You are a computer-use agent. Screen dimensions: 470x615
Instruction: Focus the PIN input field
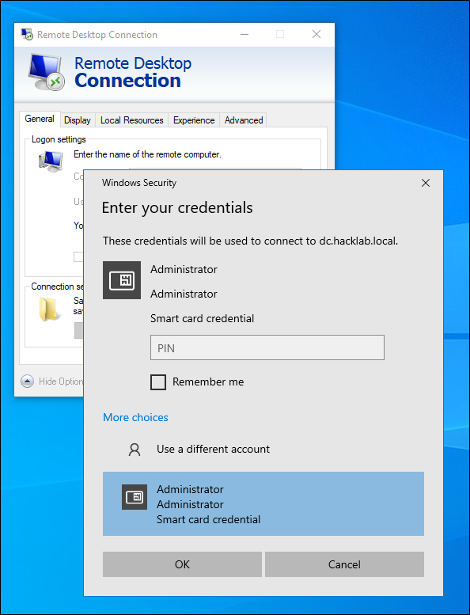click(x=267, y=347)
